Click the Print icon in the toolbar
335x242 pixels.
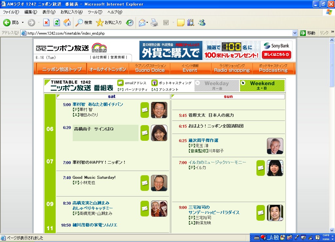[x=155, y=23]
